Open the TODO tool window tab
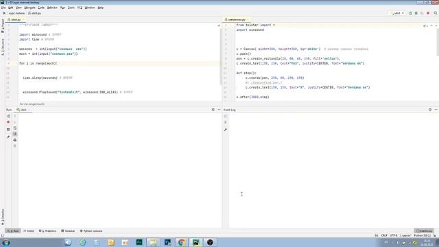The height and width of the screenshot is (247, 439). tap(29, 231)
